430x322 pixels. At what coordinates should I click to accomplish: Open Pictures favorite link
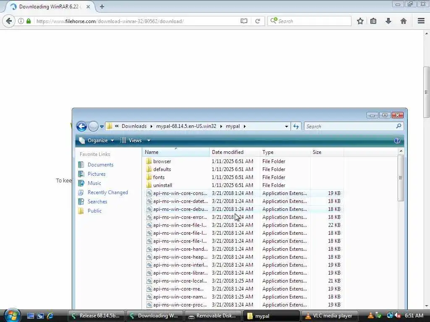[96, 174]
